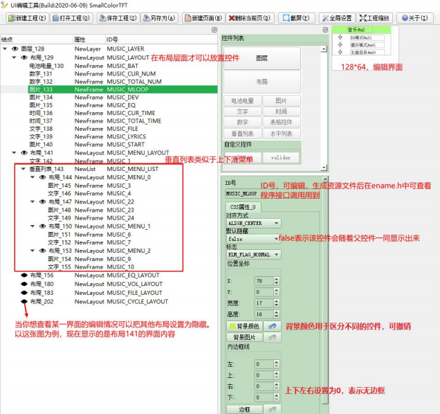Image resolution: width=440 pixels, height=414 pixels.
Task: Click the tree panel float/dock icon
Action: pos(214,30)
